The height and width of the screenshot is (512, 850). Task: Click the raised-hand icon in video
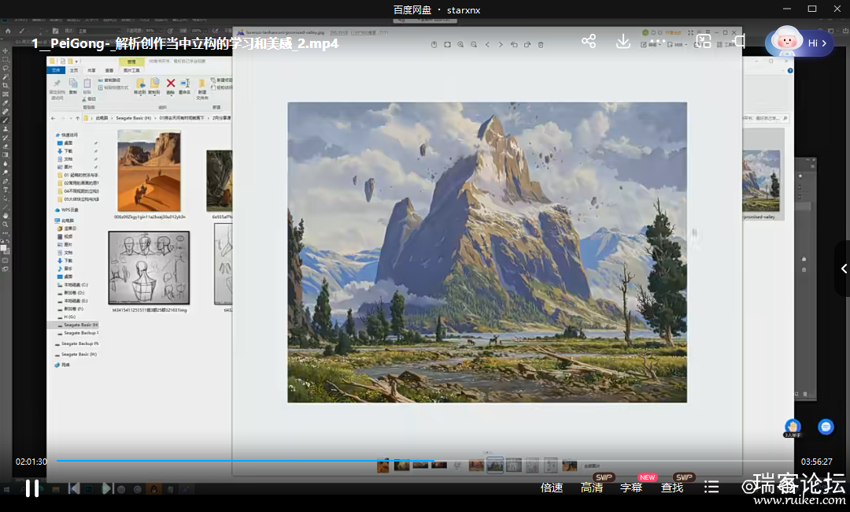click(x=793, y=426)
